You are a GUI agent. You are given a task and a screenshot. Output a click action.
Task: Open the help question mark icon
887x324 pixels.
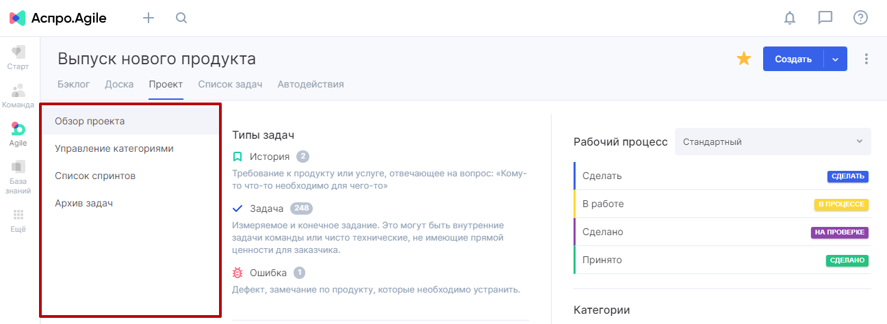point(861,18)
